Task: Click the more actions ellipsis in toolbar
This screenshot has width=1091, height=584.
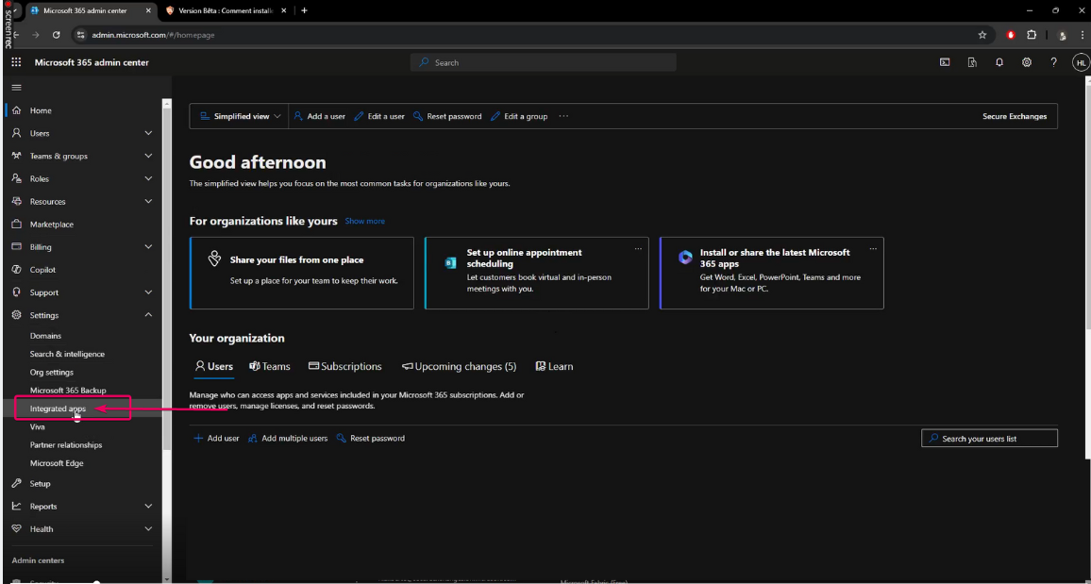Action: (563, 116)
